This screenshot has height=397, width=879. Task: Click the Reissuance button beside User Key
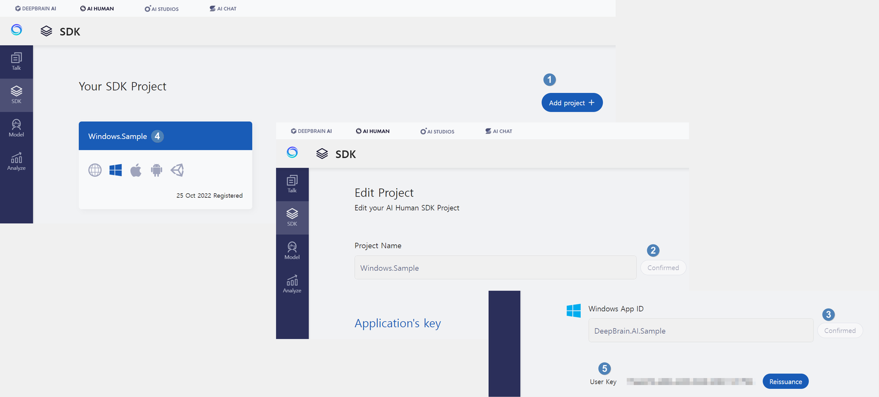point(785,382)
